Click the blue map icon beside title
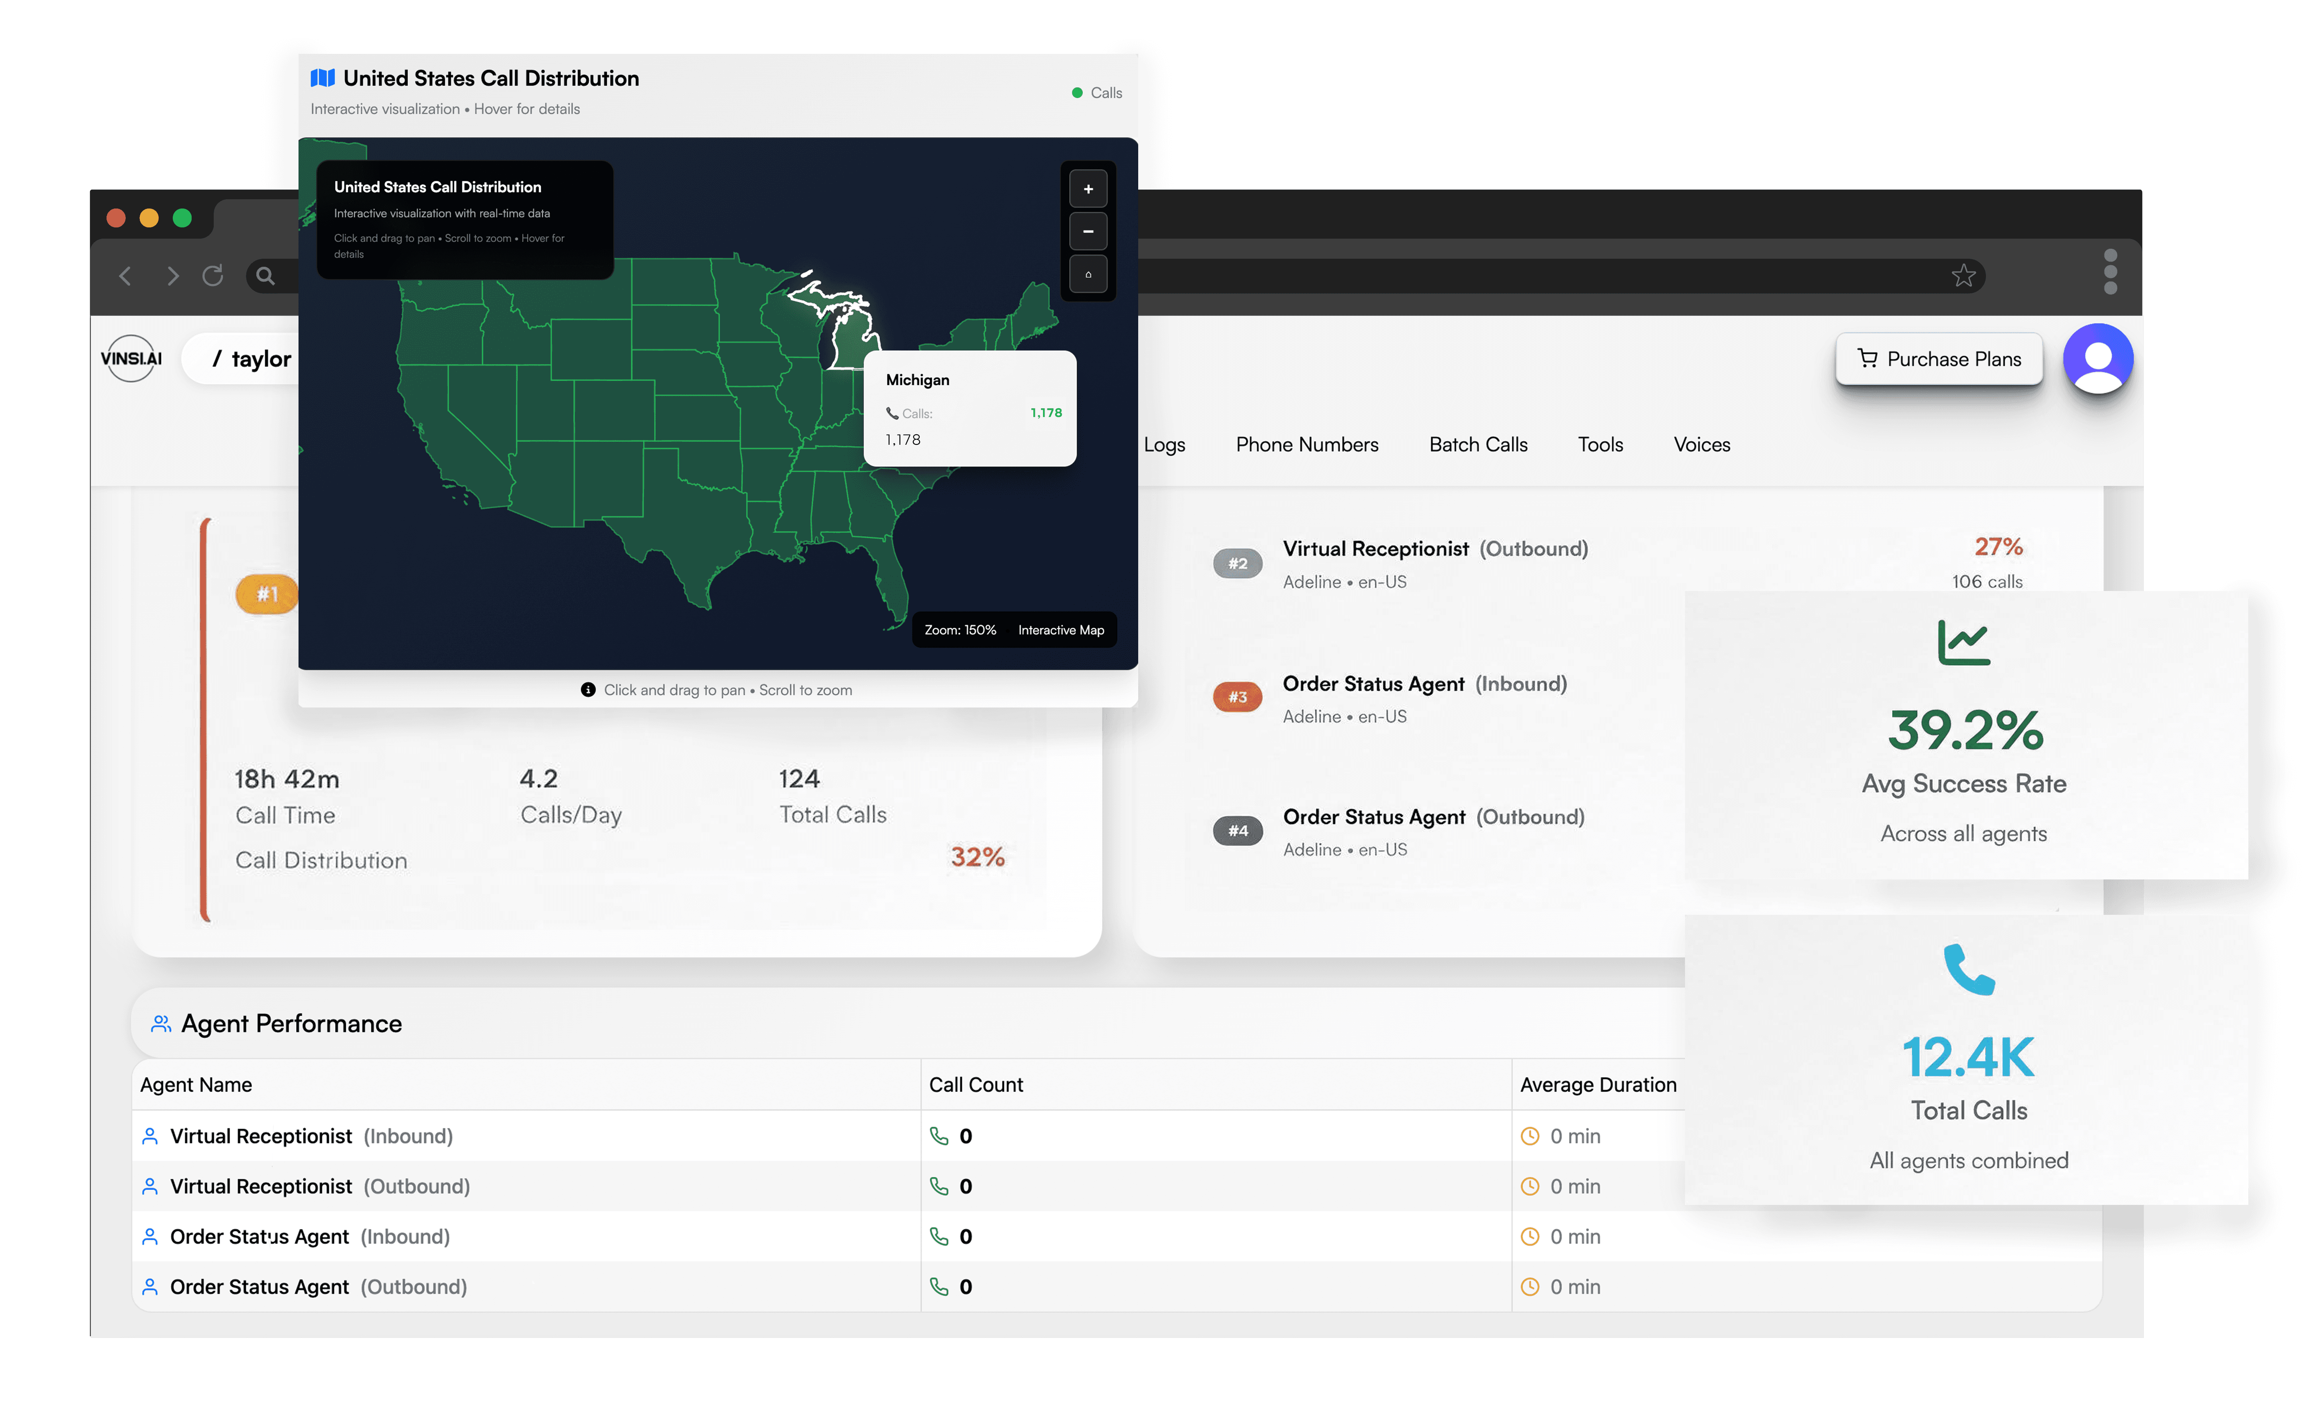Screen dimensions: 2319x1413 323,78
